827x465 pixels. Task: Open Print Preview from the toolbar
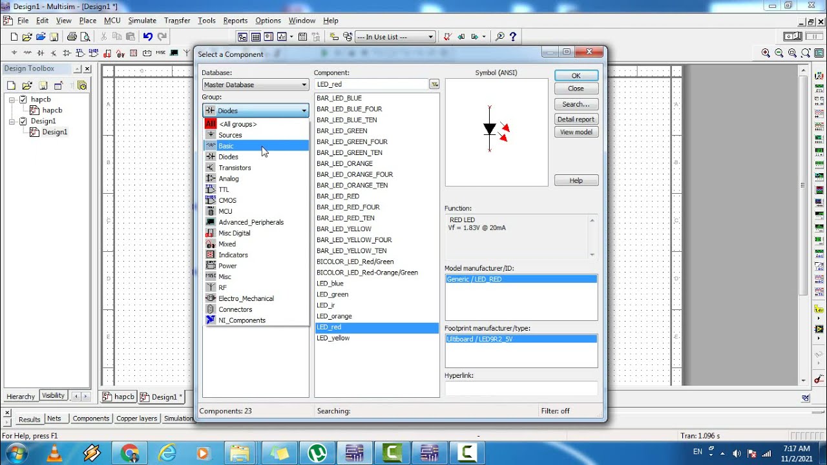click(x=85, y=37)
